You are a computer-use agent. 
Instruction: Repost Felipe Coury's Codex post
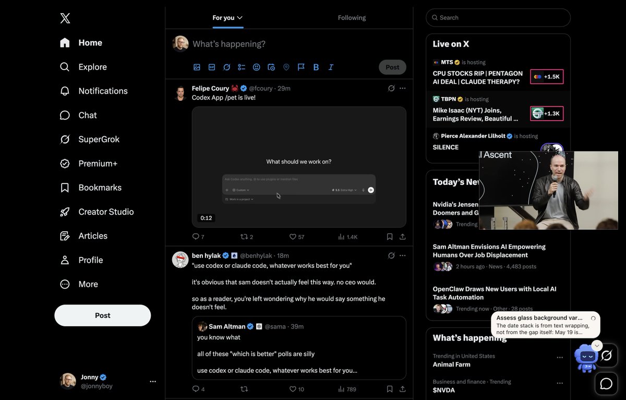pos(246,237)
